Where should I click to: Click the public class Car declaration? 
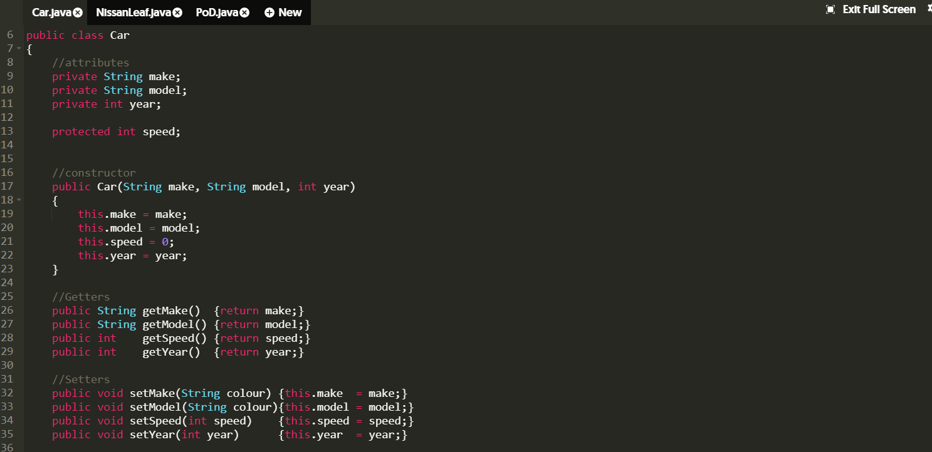point(78,35)
